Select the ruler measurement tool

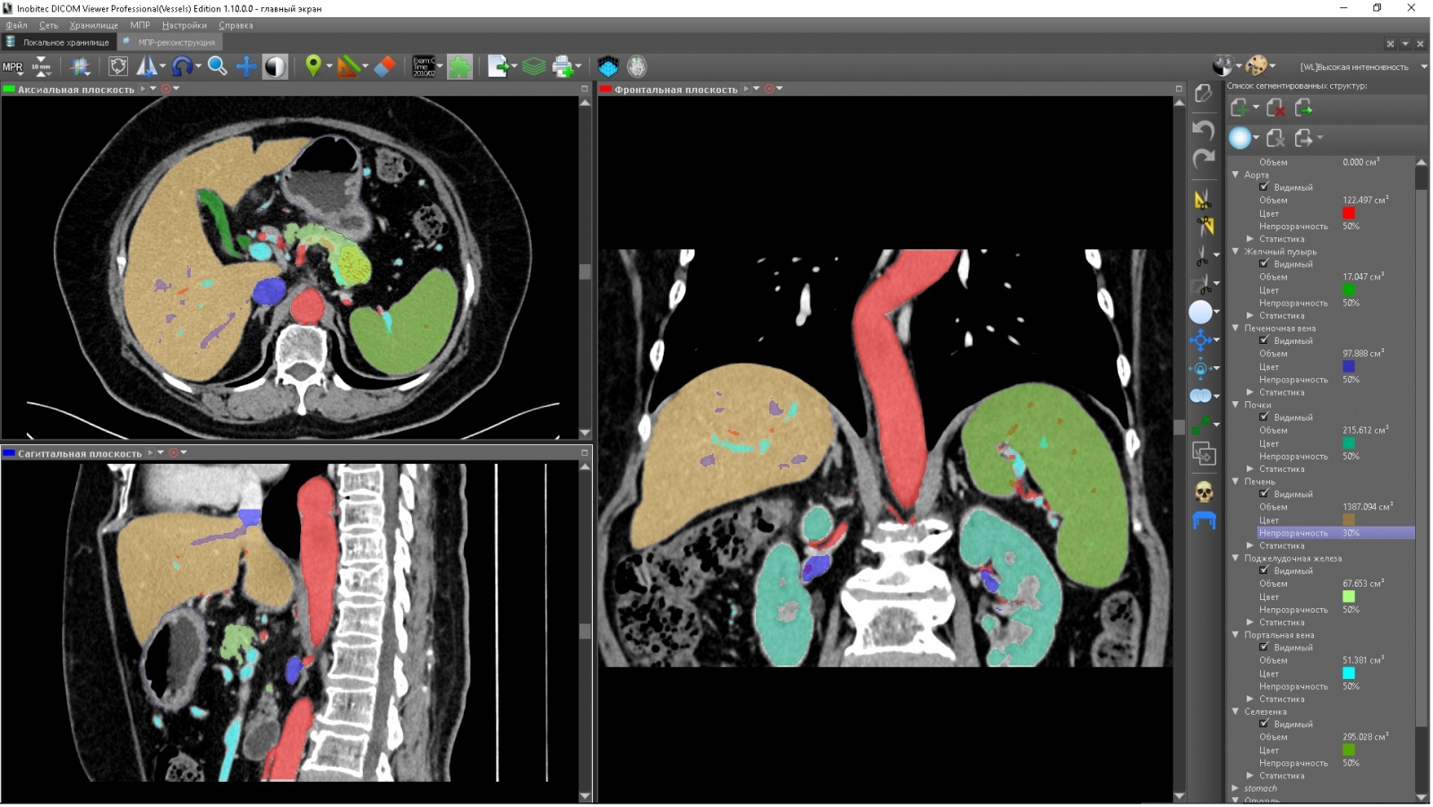pyautogui.click(x=349, y=66)
